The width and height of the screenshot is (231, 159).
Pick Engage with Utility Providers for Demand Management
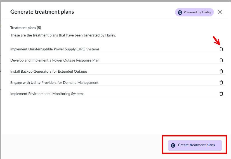[x=54, y=83]
